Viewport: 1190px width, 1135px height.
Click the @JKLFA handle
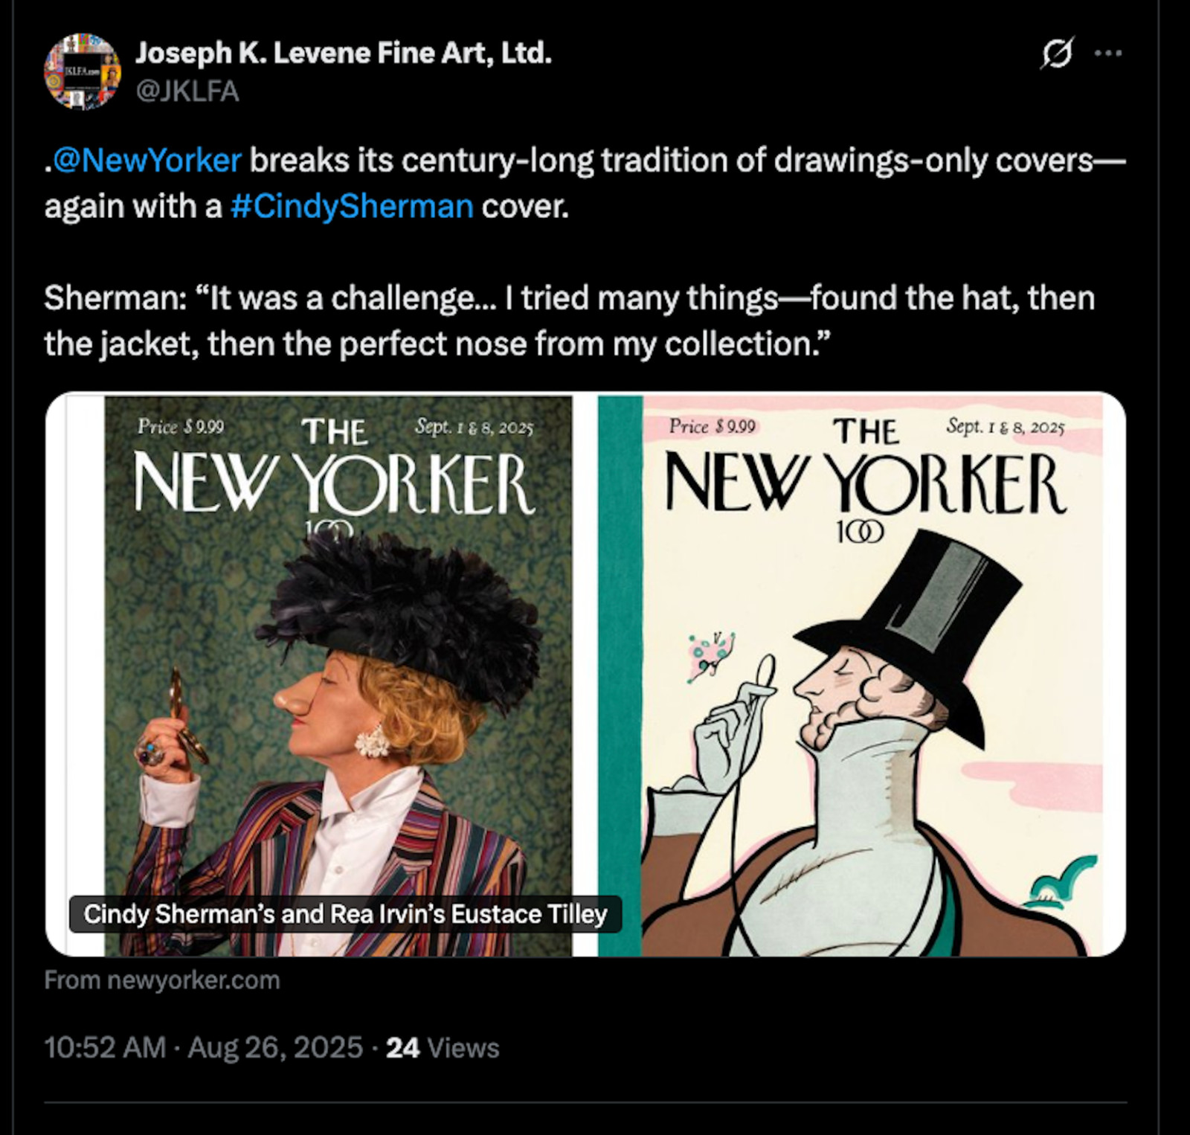pos(187,91)
